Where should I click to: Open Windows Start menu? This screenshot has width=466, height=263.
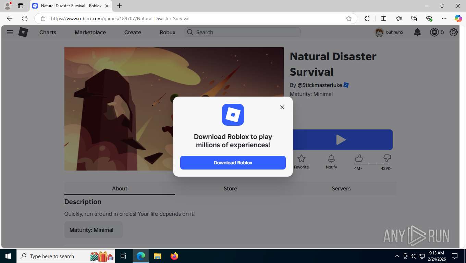8,256
